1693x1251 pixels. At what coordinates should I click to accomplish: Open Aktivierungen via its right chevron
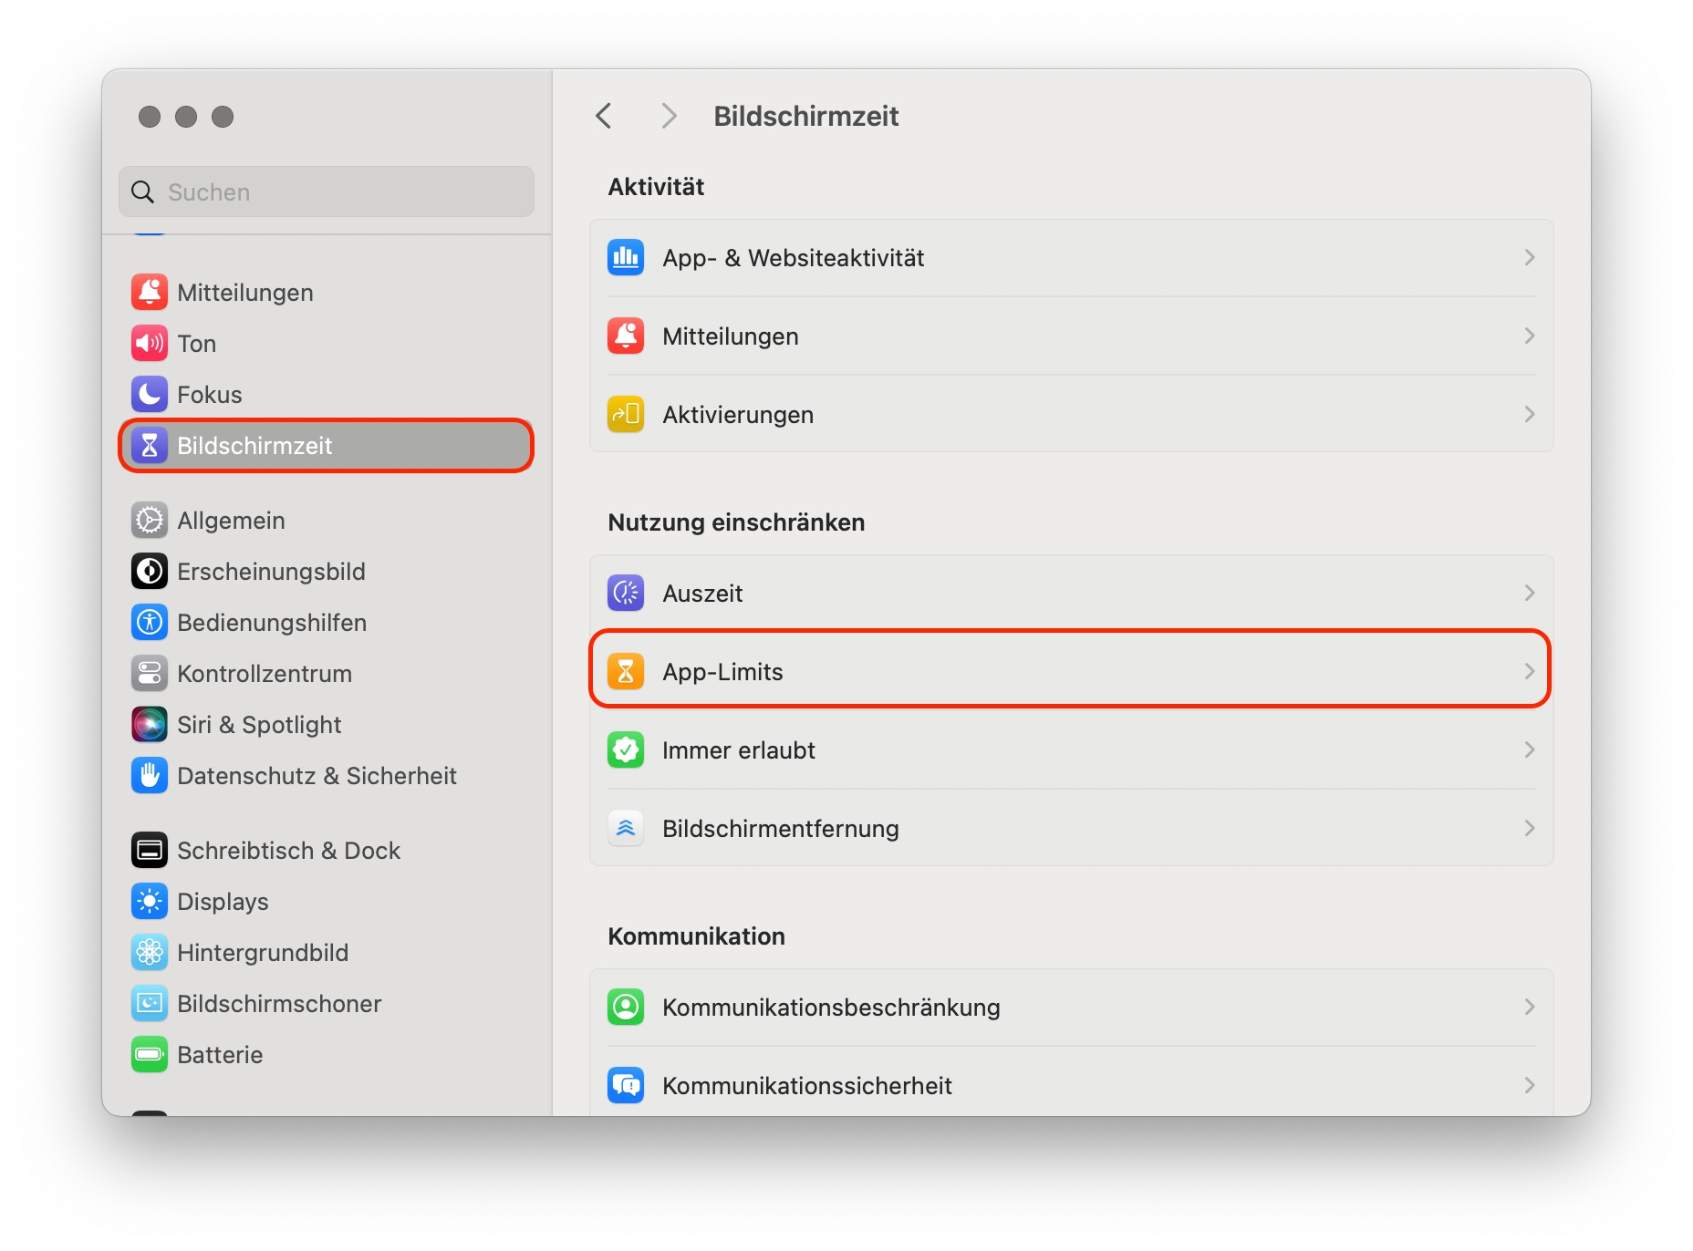tap(1530, 415)
